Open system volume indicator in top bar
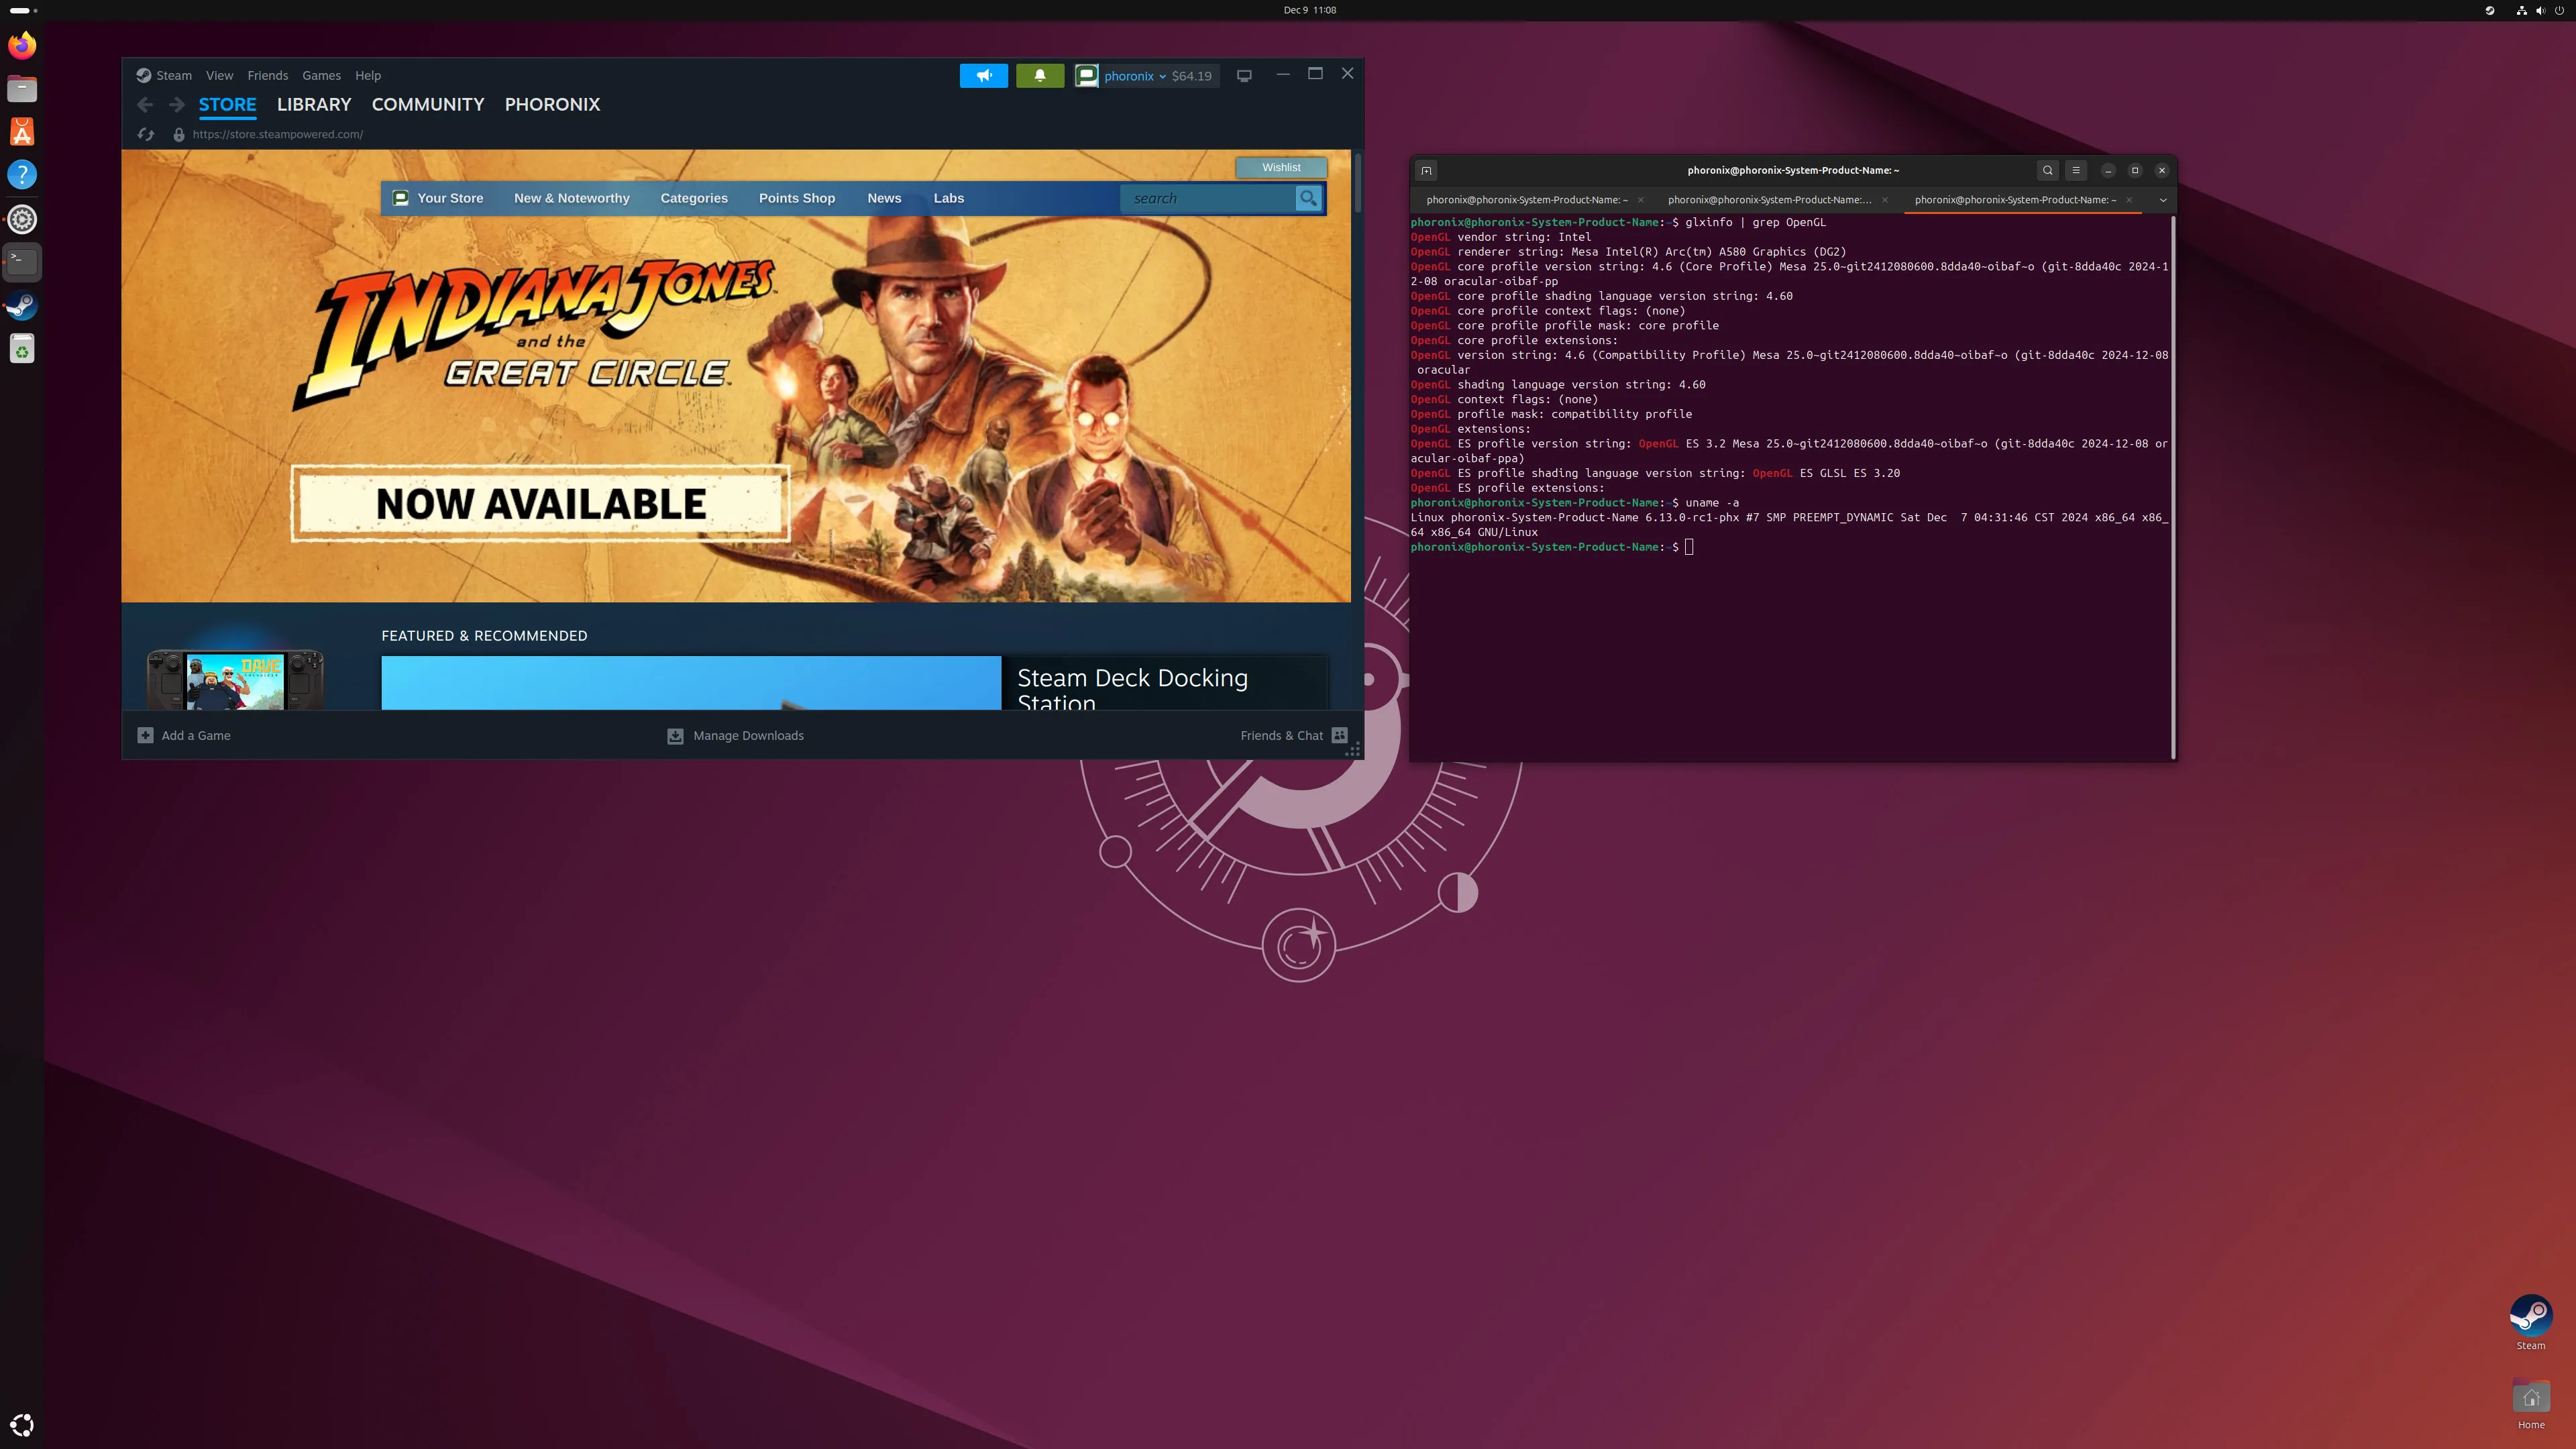 2541,10
